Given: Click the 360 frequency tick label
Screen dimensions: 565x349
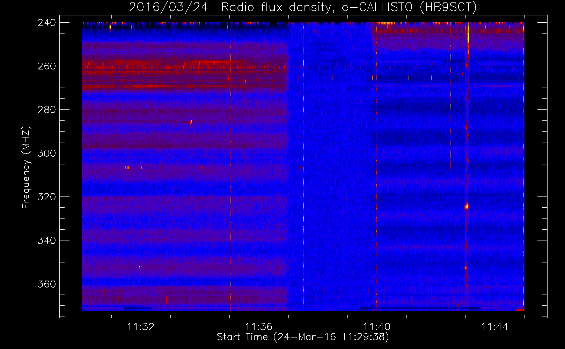Looking at the screenshot, I should click(x=47, y=284).
